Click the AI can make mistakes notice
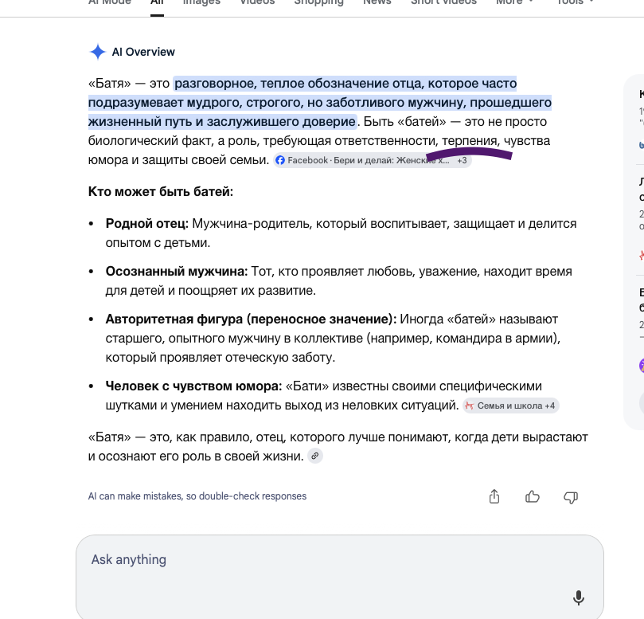Screen dimensions: 644x619 tap(197, 496)
